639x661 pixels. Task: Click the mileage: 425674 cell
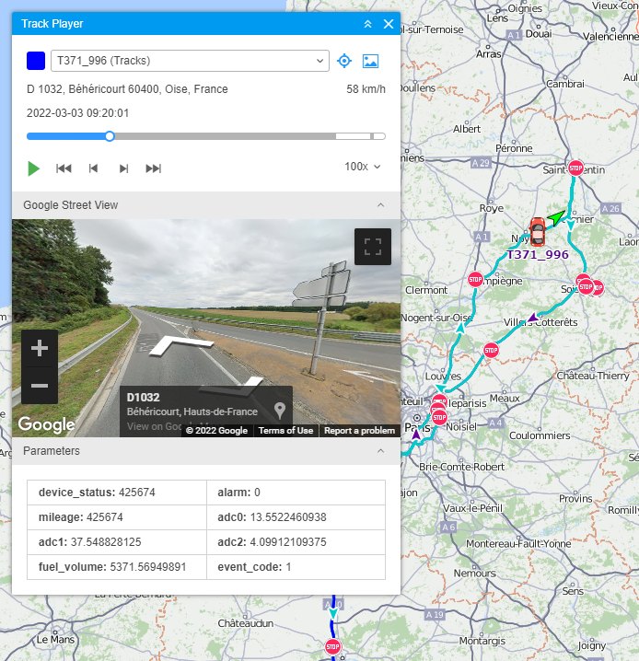(117, 517)
